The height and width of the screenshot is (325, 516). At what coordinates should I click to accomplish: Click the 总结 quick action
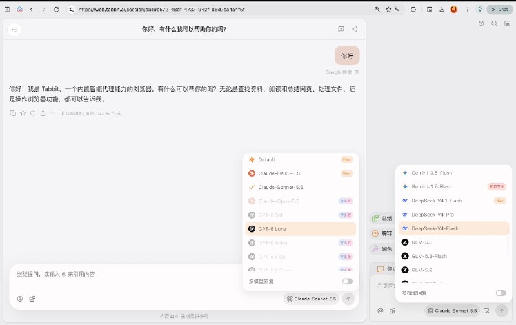pos(382,218)
